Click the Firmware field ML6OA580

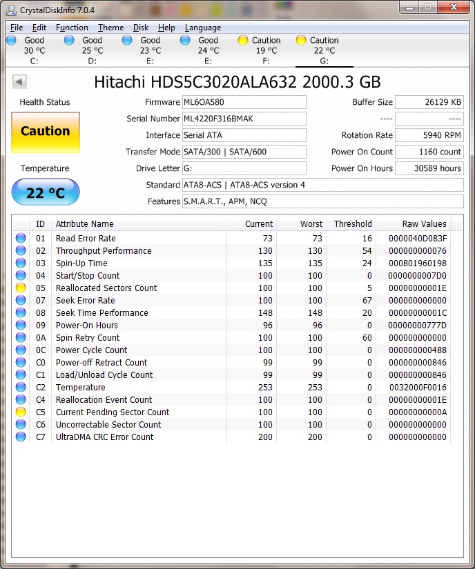click(244, 102)
